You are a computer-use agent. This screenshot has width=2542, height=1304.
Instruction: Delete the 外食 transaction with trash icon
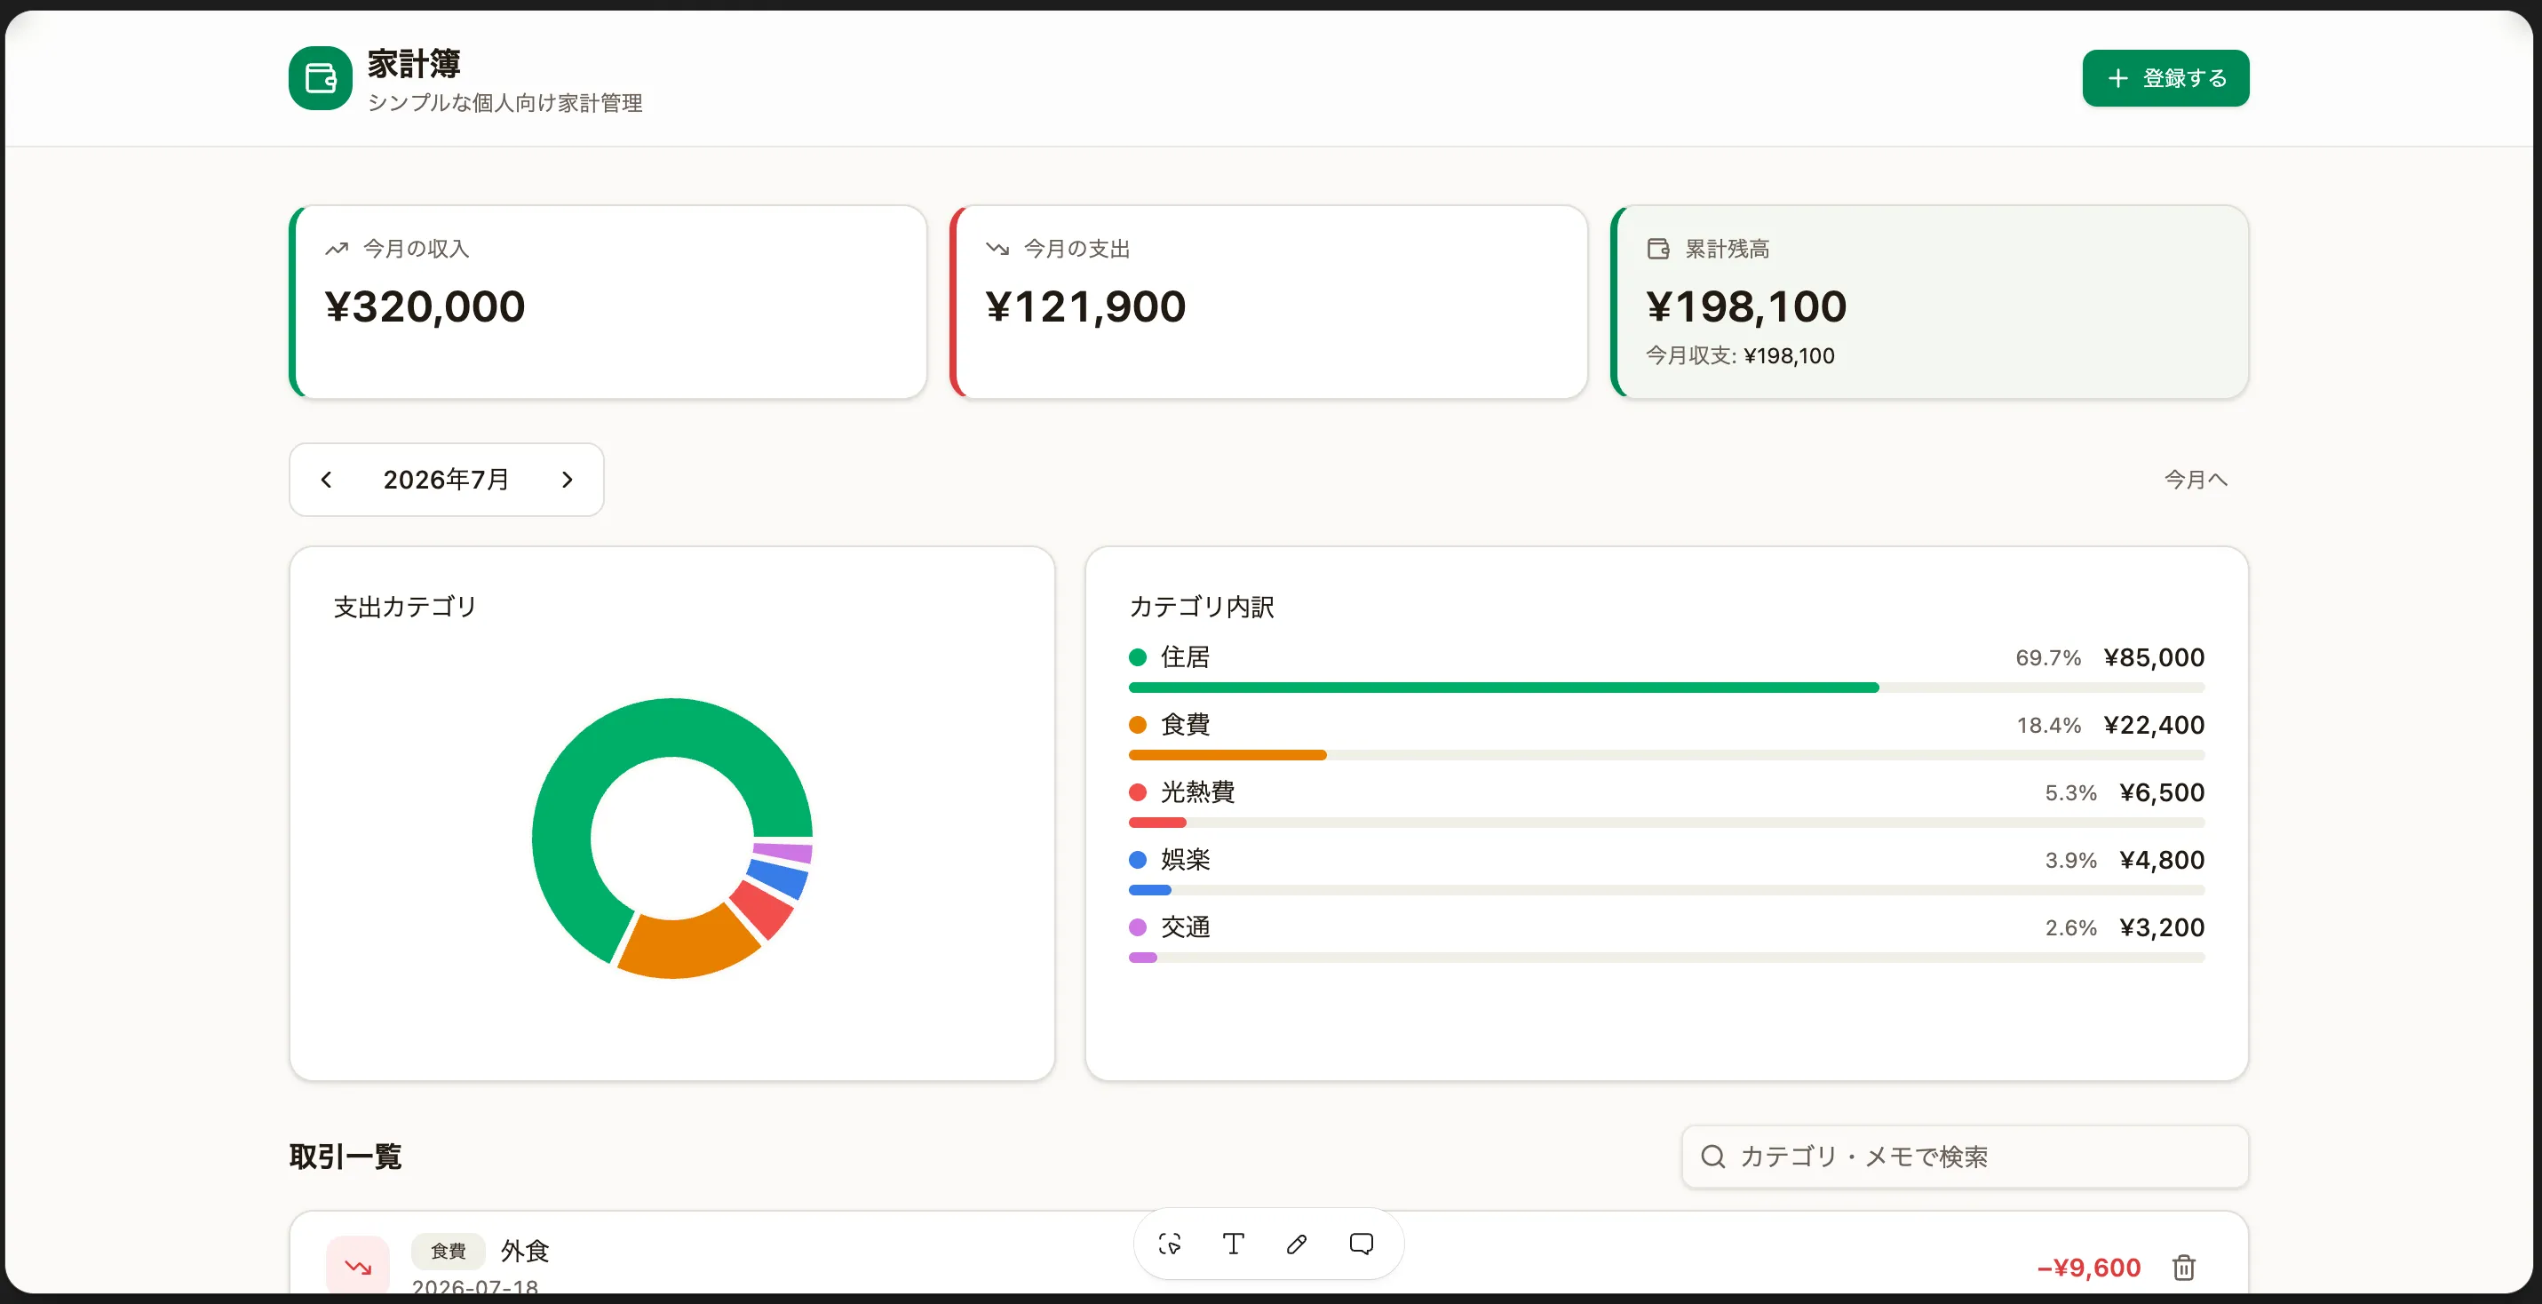point(2184,1268)
